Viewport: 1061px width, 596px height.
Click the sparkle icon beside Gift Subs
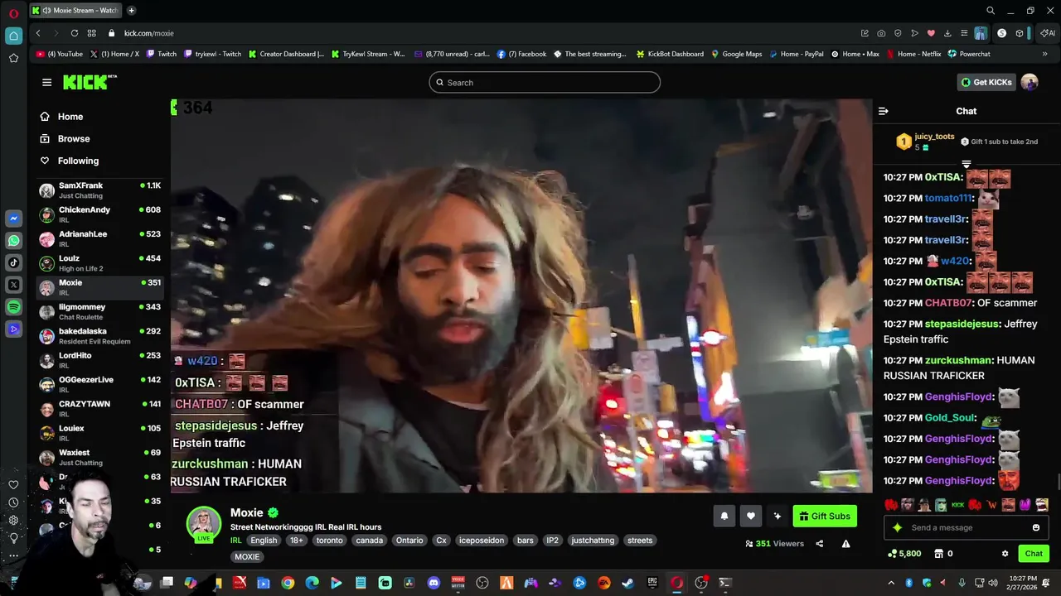tap(777, 516)
